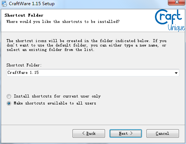Click the 'CraftWare 1.15 Setup' title bar text
Screen dimensions: 186x144
[x=32, y=4]
